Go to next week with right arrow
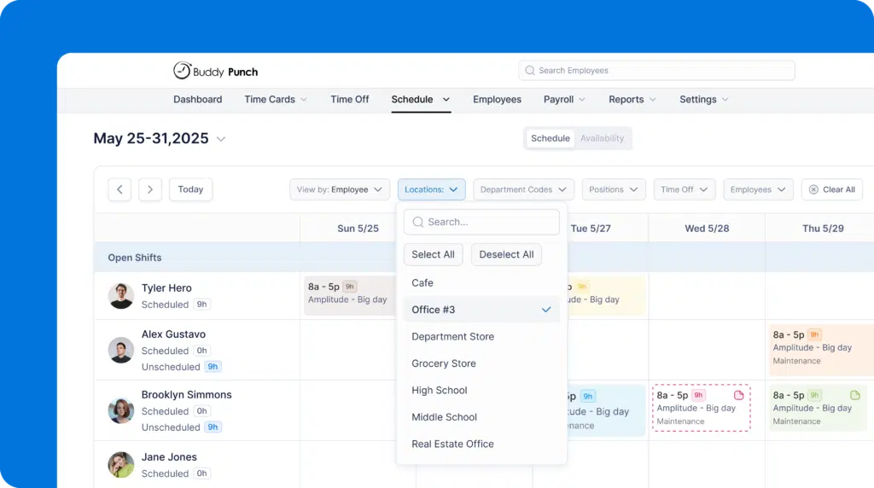 [150, 189]
